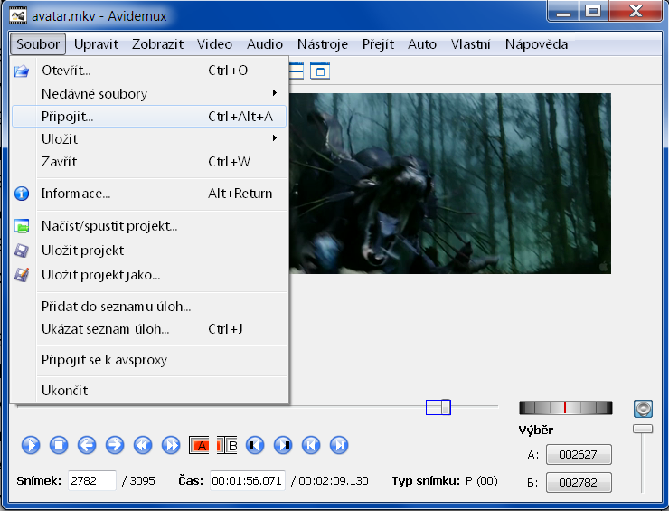Open the Upravit menu
This screenshot has height=511, width=669.
pyautogui.click(x=96, y=44)
